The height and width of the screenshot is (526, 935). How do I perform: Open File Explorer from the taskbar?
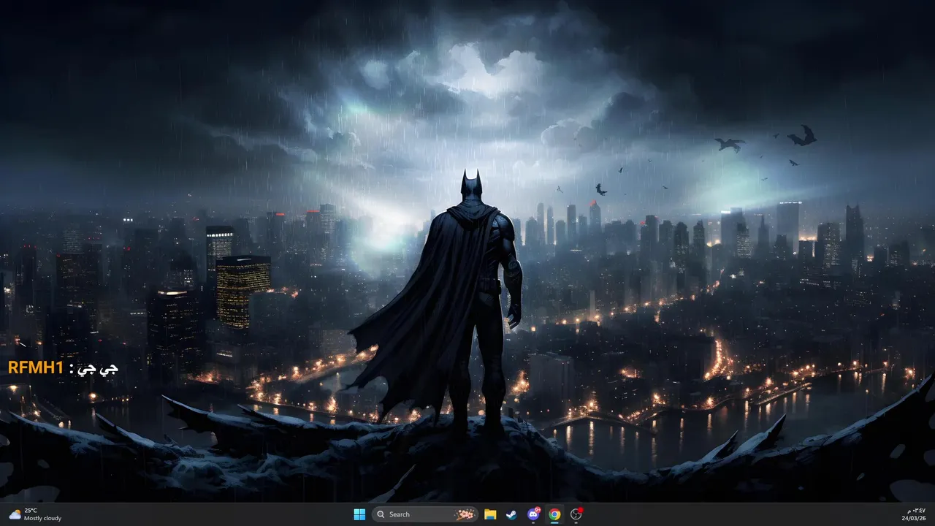(490, 514)
